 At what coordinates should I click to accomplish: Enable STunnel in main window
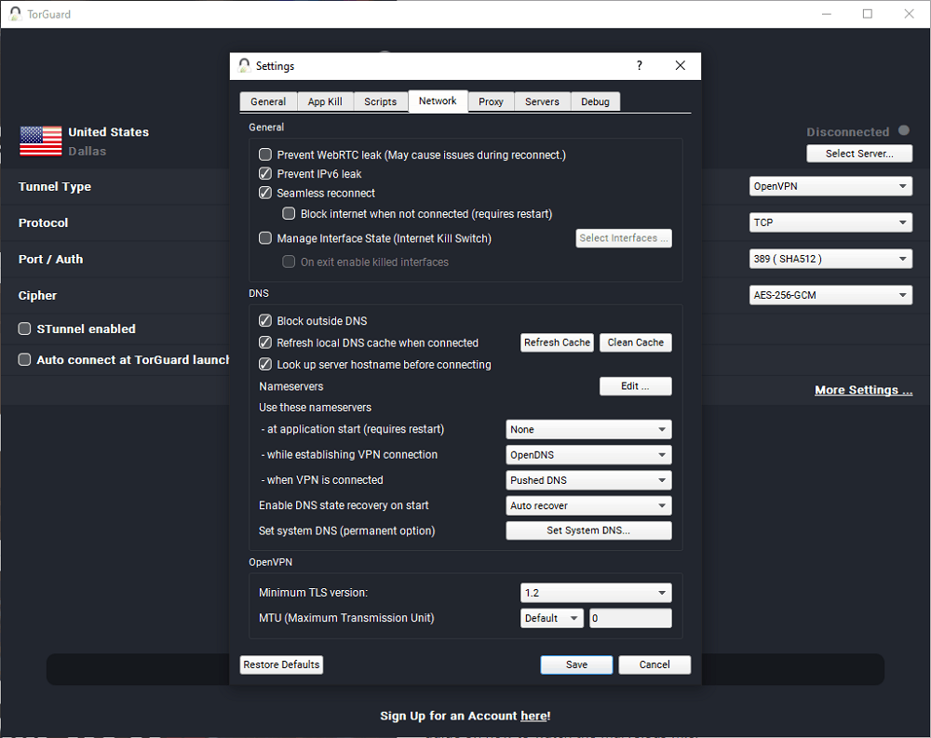click(24, 329)
